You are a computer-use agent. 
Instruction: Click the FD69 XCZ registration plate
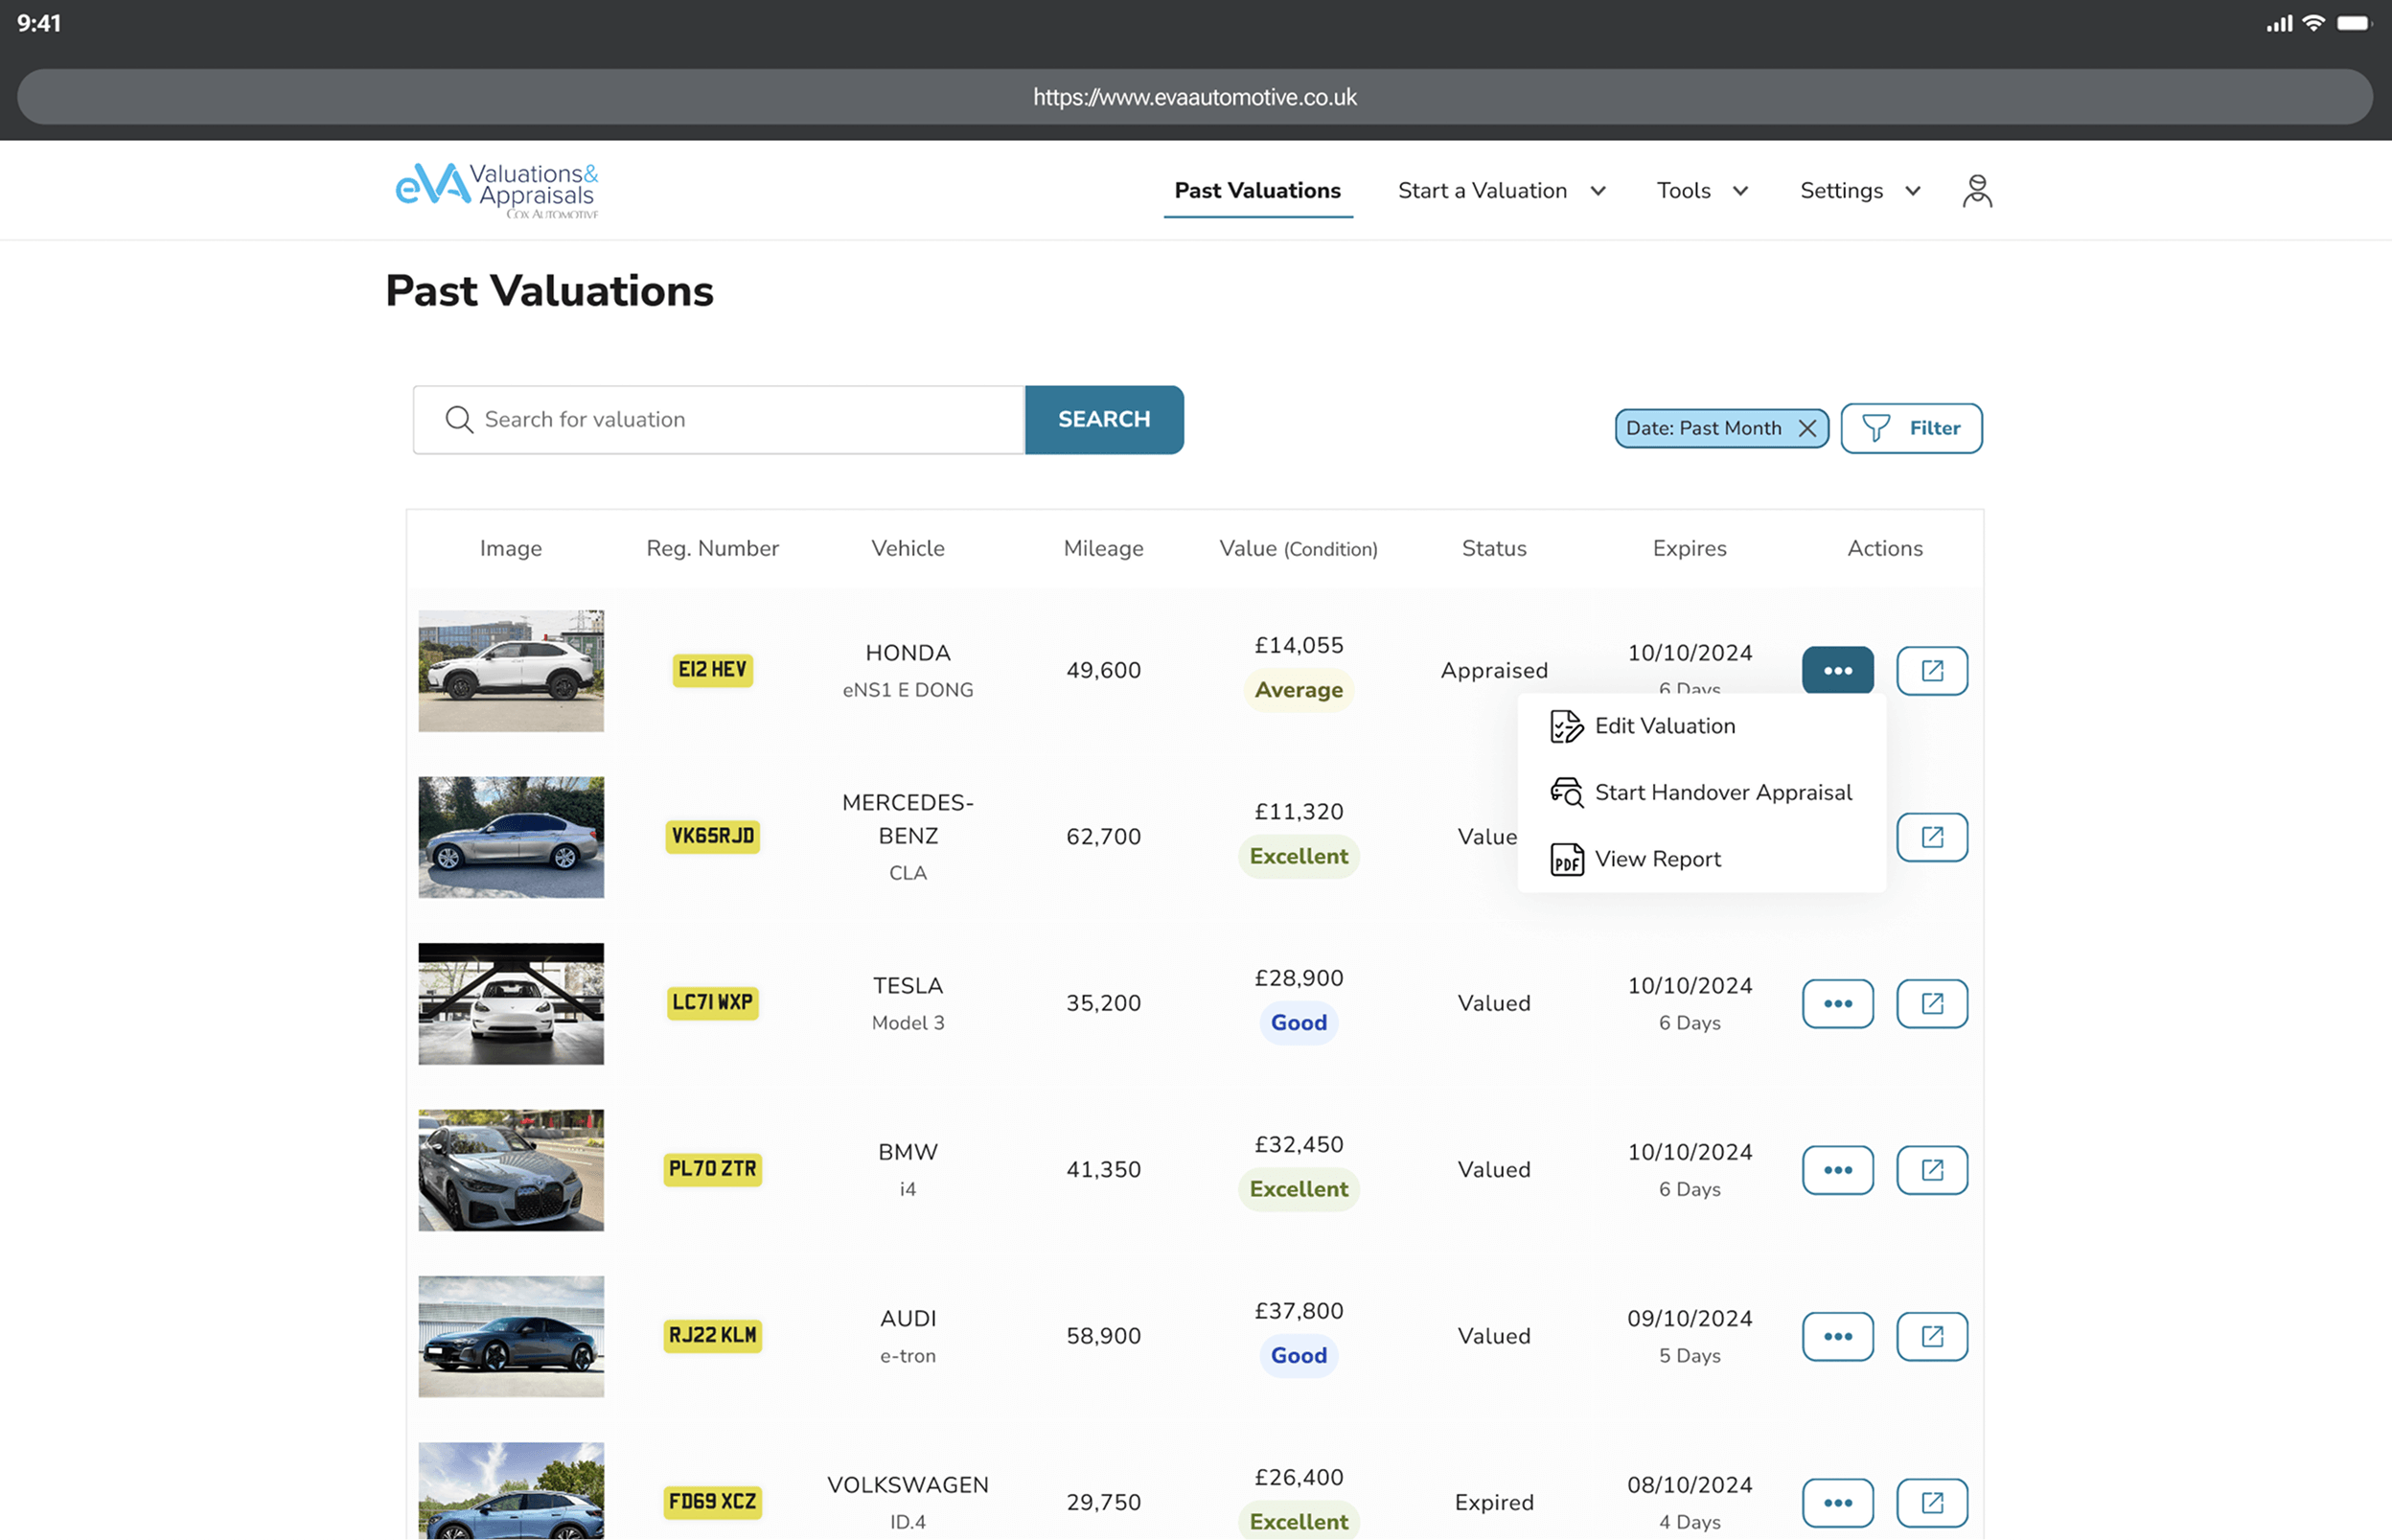[x=712, y=1501]
